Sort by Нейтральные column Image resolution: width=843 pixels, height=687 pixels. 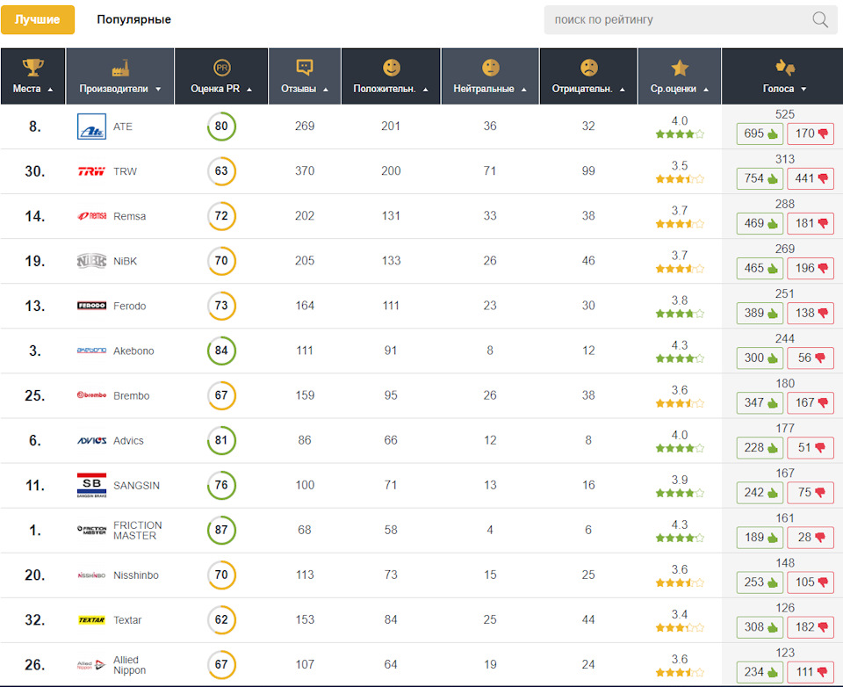(x=490, y=76)
